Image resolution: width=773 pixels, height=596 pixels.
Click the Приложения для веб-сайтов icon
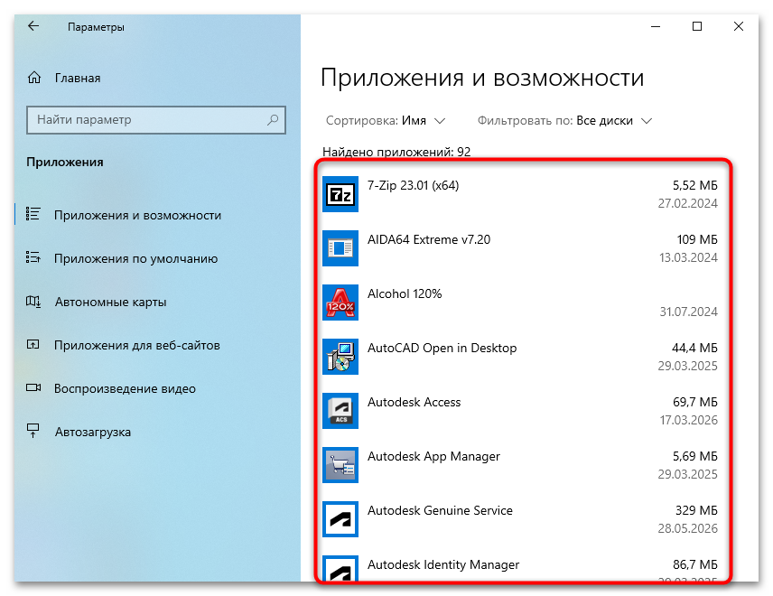click(33, 345)
